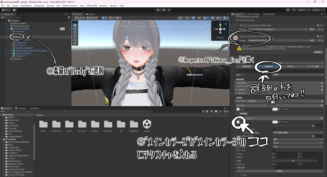Toggle scene lighting bulb icon
327x177 pixels.
[x=193, y=18]
